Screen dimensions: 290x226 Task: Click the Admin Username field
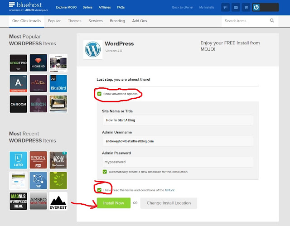(178, 141)
